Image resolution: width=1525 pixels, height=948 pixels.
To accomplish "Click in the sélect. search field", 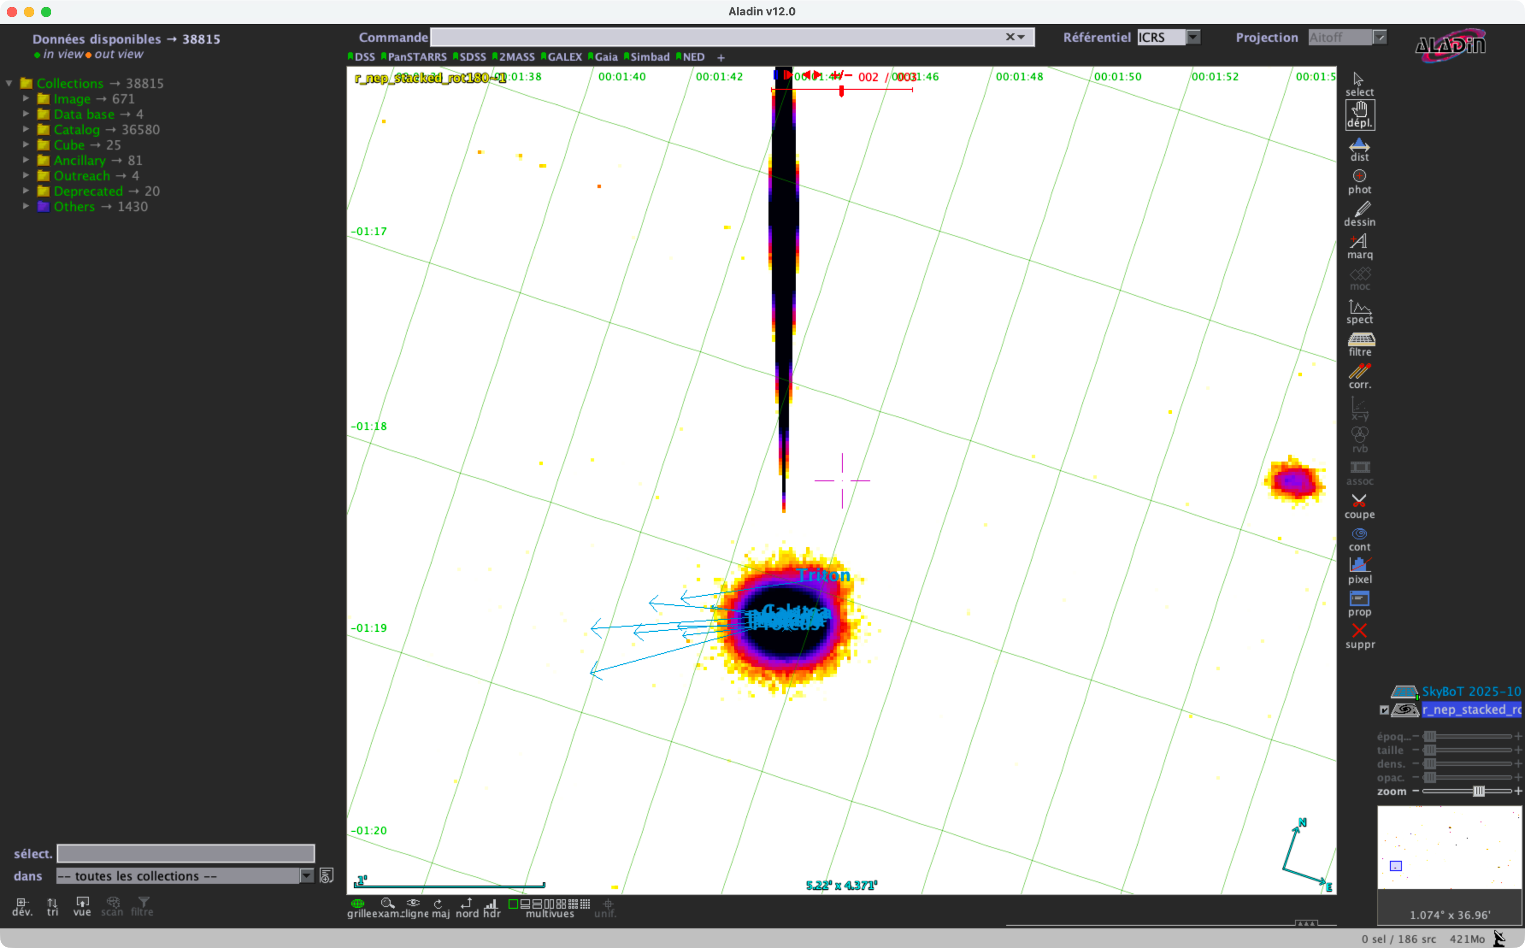I will tap(185, 853).
